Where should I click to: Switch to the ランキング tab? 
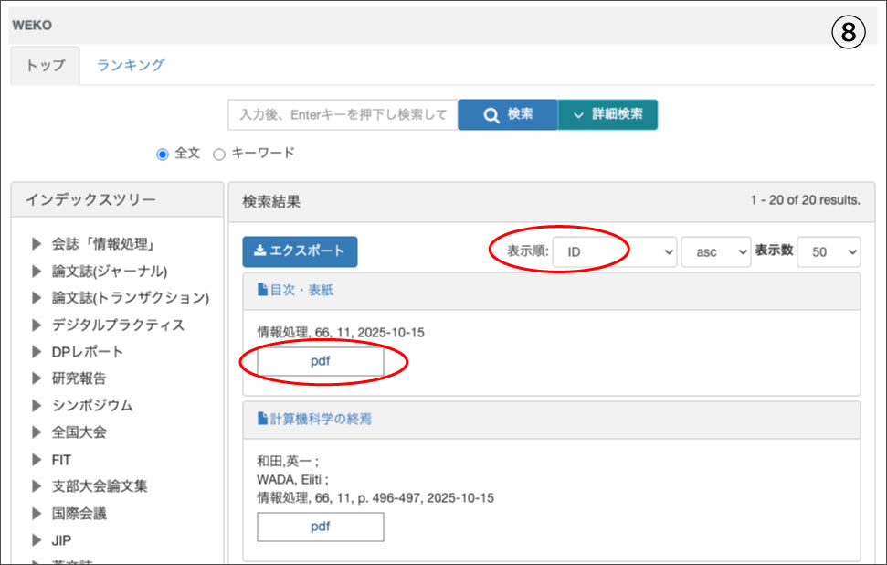131,65
